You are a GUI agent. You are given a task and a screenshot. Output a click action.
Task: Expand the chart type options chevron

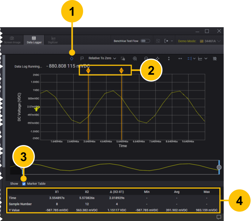pos(206,58)
